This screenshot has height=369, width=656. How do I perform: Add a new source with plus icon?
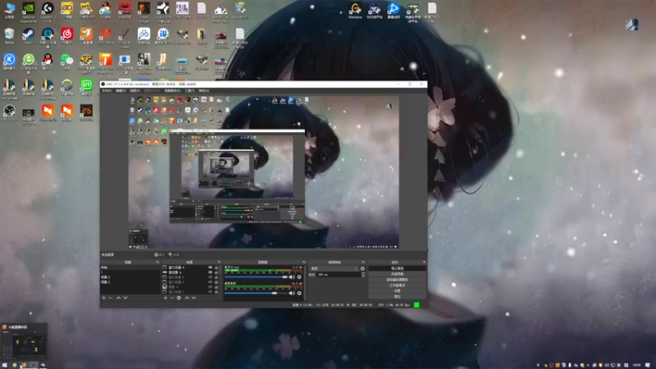click(166, 298)
